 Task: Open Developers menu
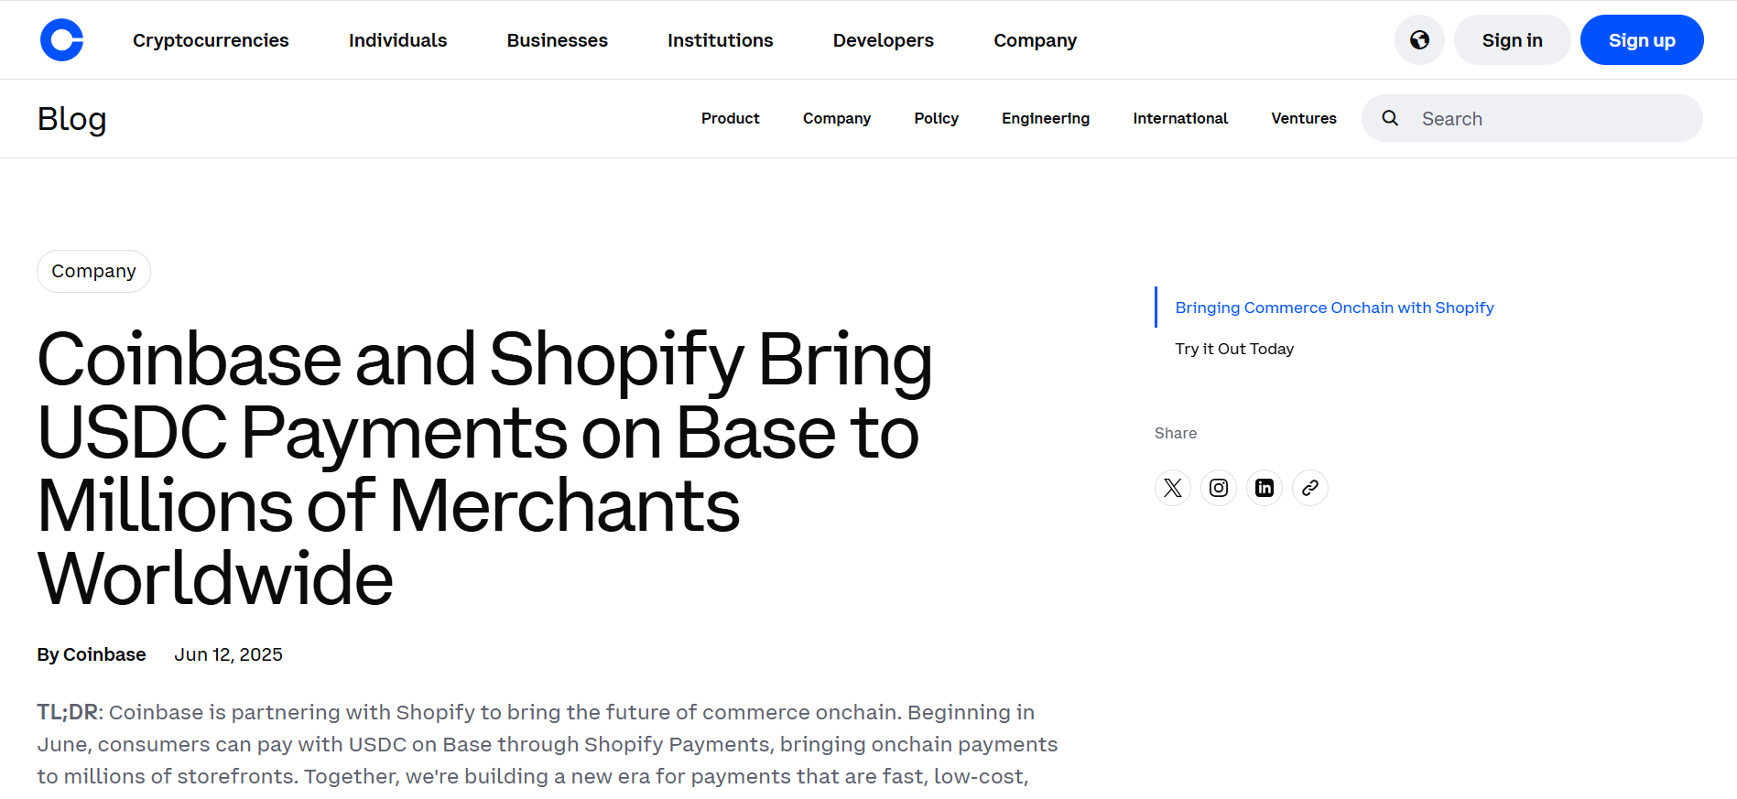(x=884, y=40)
